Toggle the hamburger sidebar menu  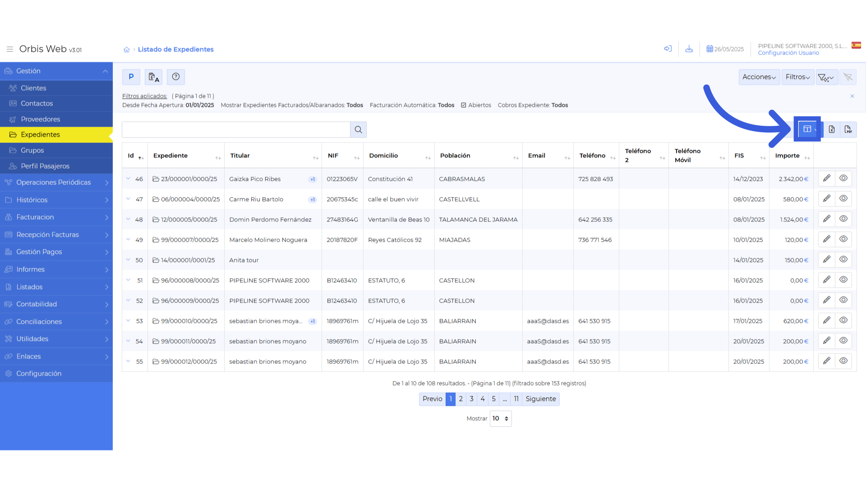[9, 49]
